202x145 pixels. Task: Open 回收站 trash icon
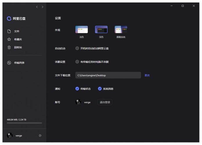tap(9, 47)
